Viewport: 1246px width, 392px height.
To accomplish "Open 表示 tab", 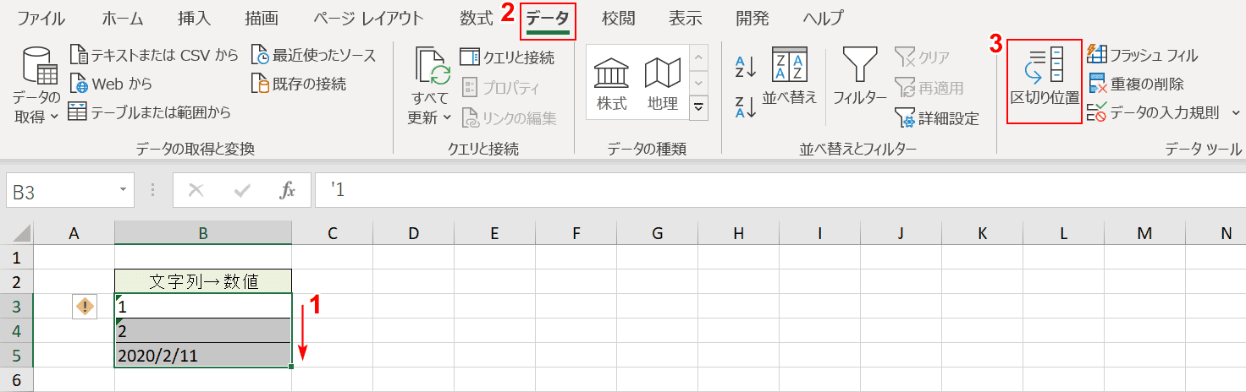I will point(686,18).
